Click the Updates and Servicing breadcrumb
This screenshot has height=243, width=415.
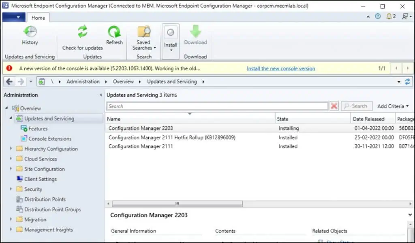172,82
